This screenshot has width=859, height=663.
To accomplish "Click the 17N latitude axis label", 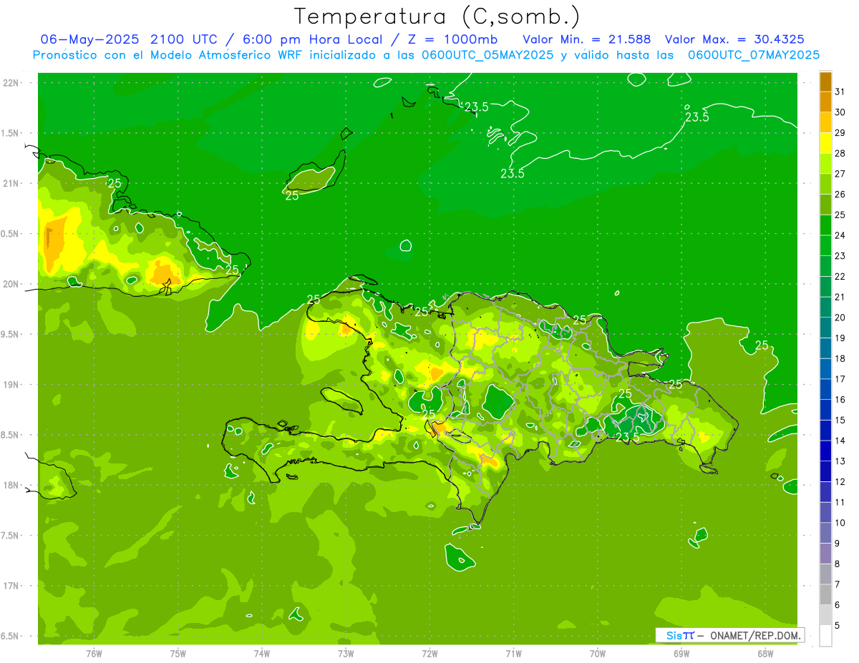I will pos(12,586).
